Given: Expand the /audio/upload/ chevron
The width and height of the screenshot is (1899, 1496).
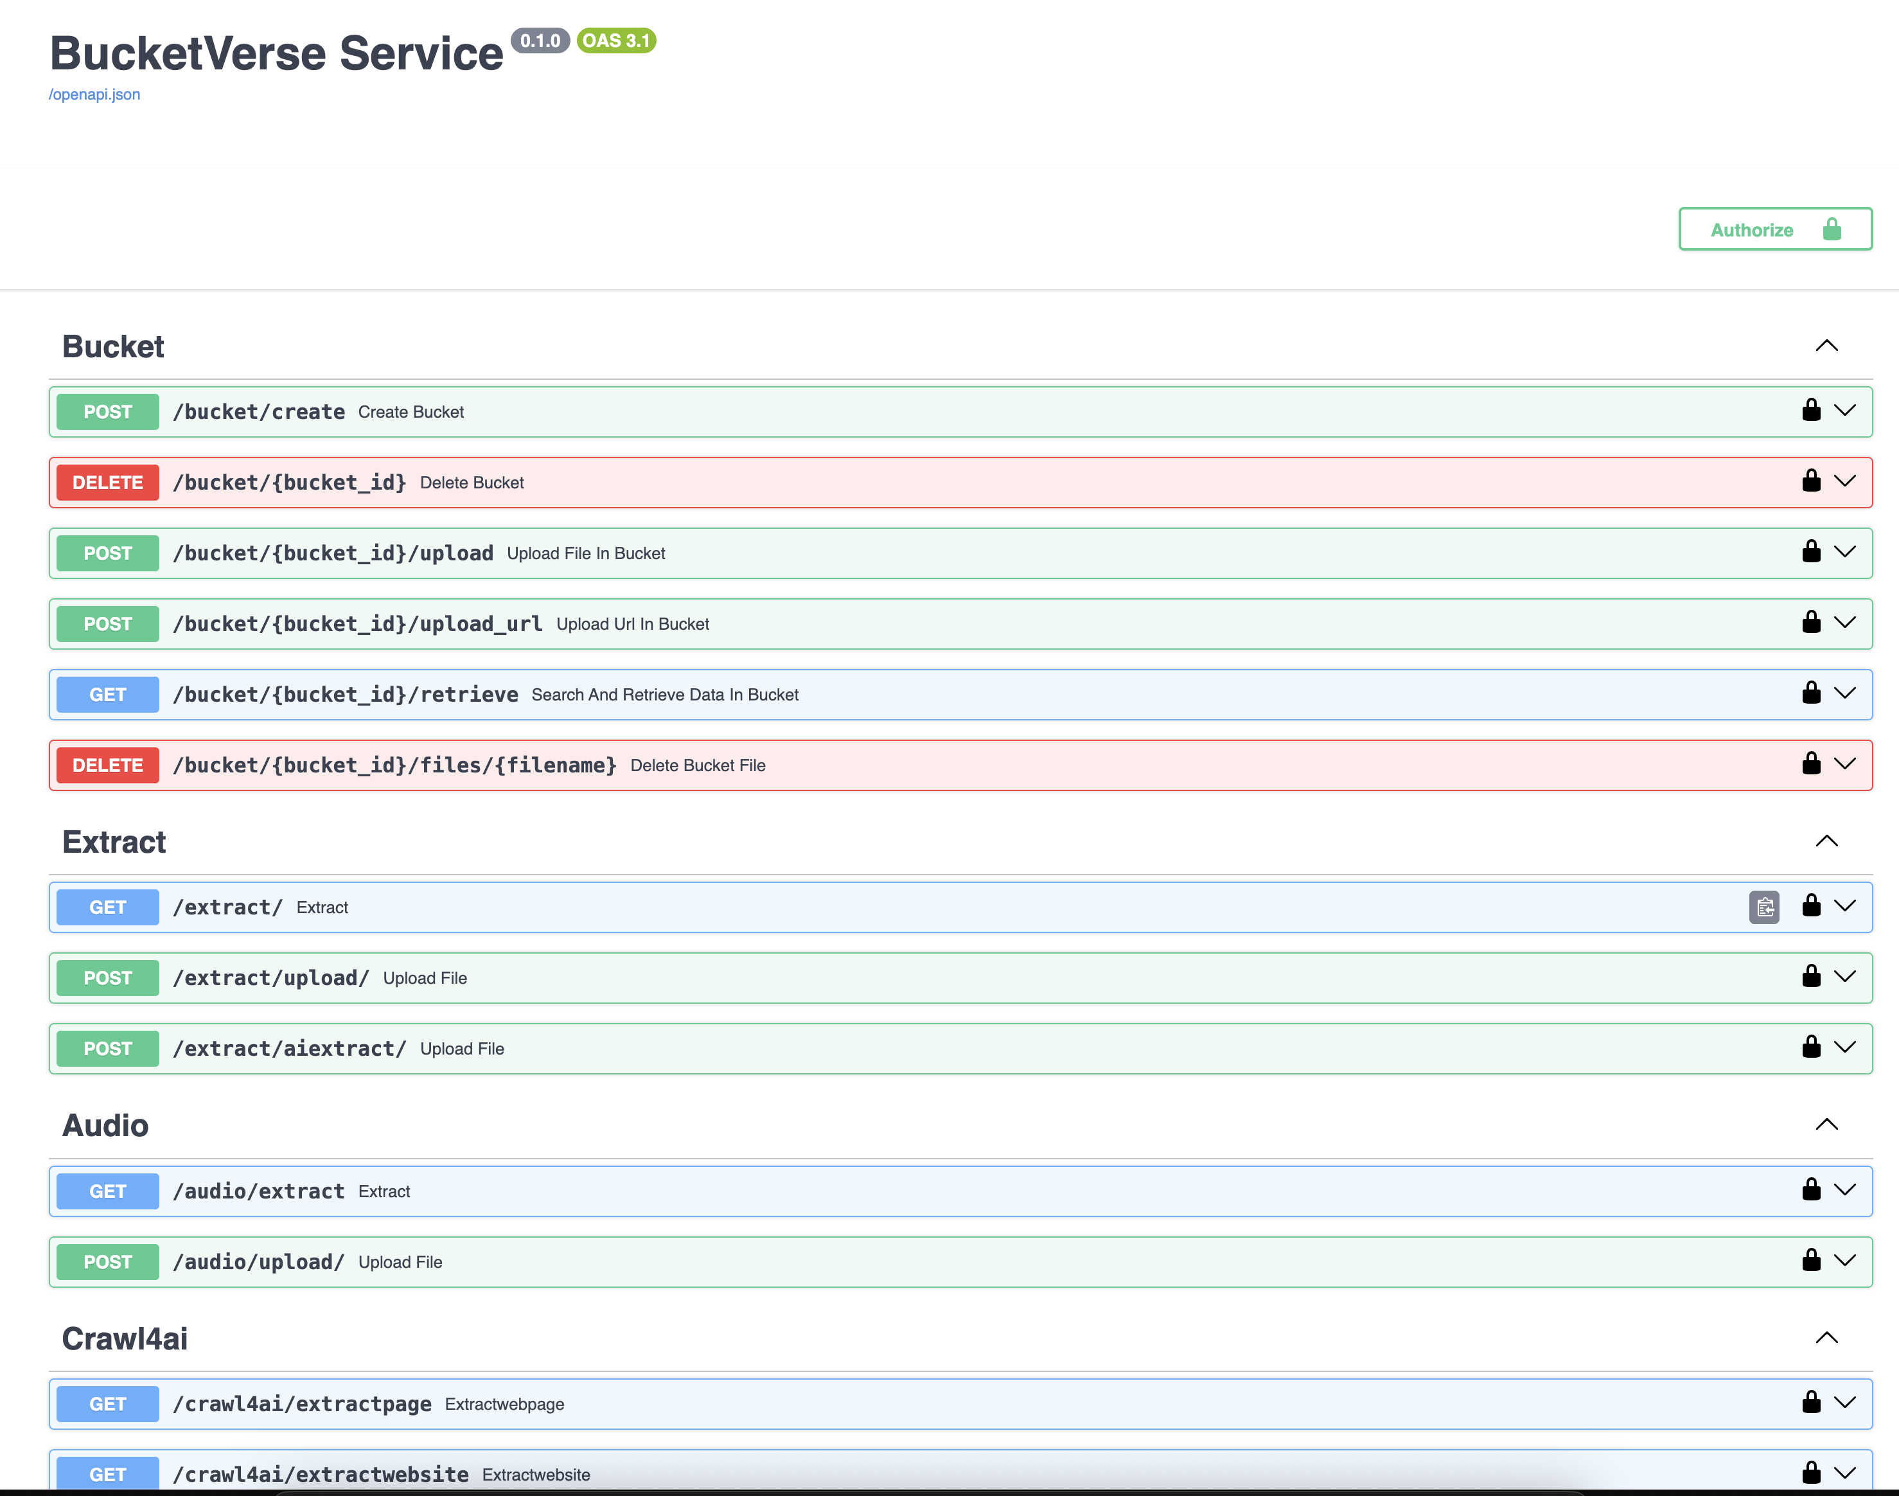Looking at the screenshot, I should click(1845, 1261).
